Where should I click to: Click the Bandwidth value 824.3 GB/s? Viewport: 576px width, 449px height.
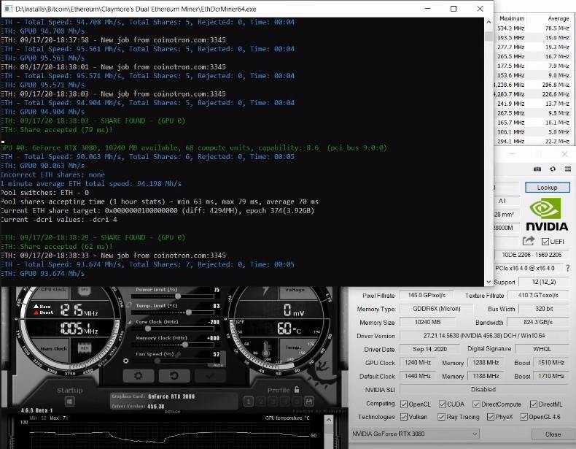click(x=538, y=322)
